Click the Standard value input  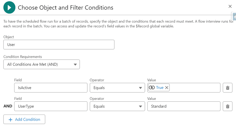[184, 106]
